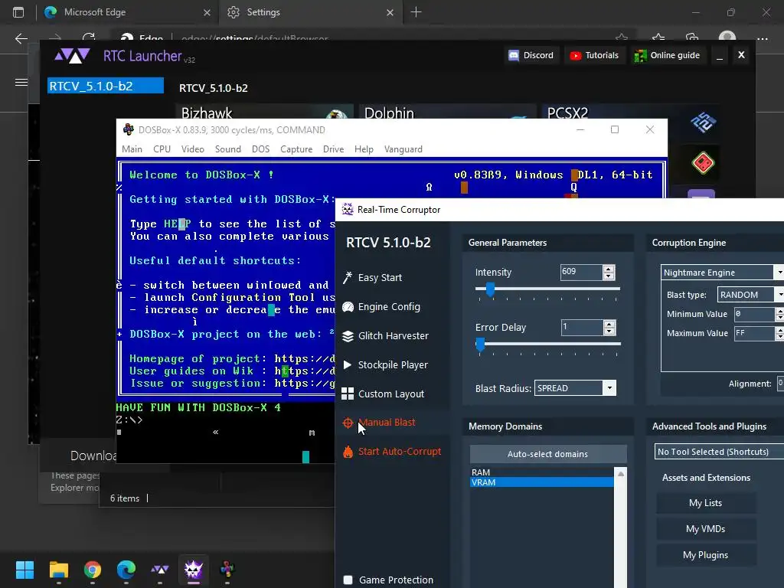Open the Engine Config section
Viewport: 784px width, 588px height.
pos(381,306)
